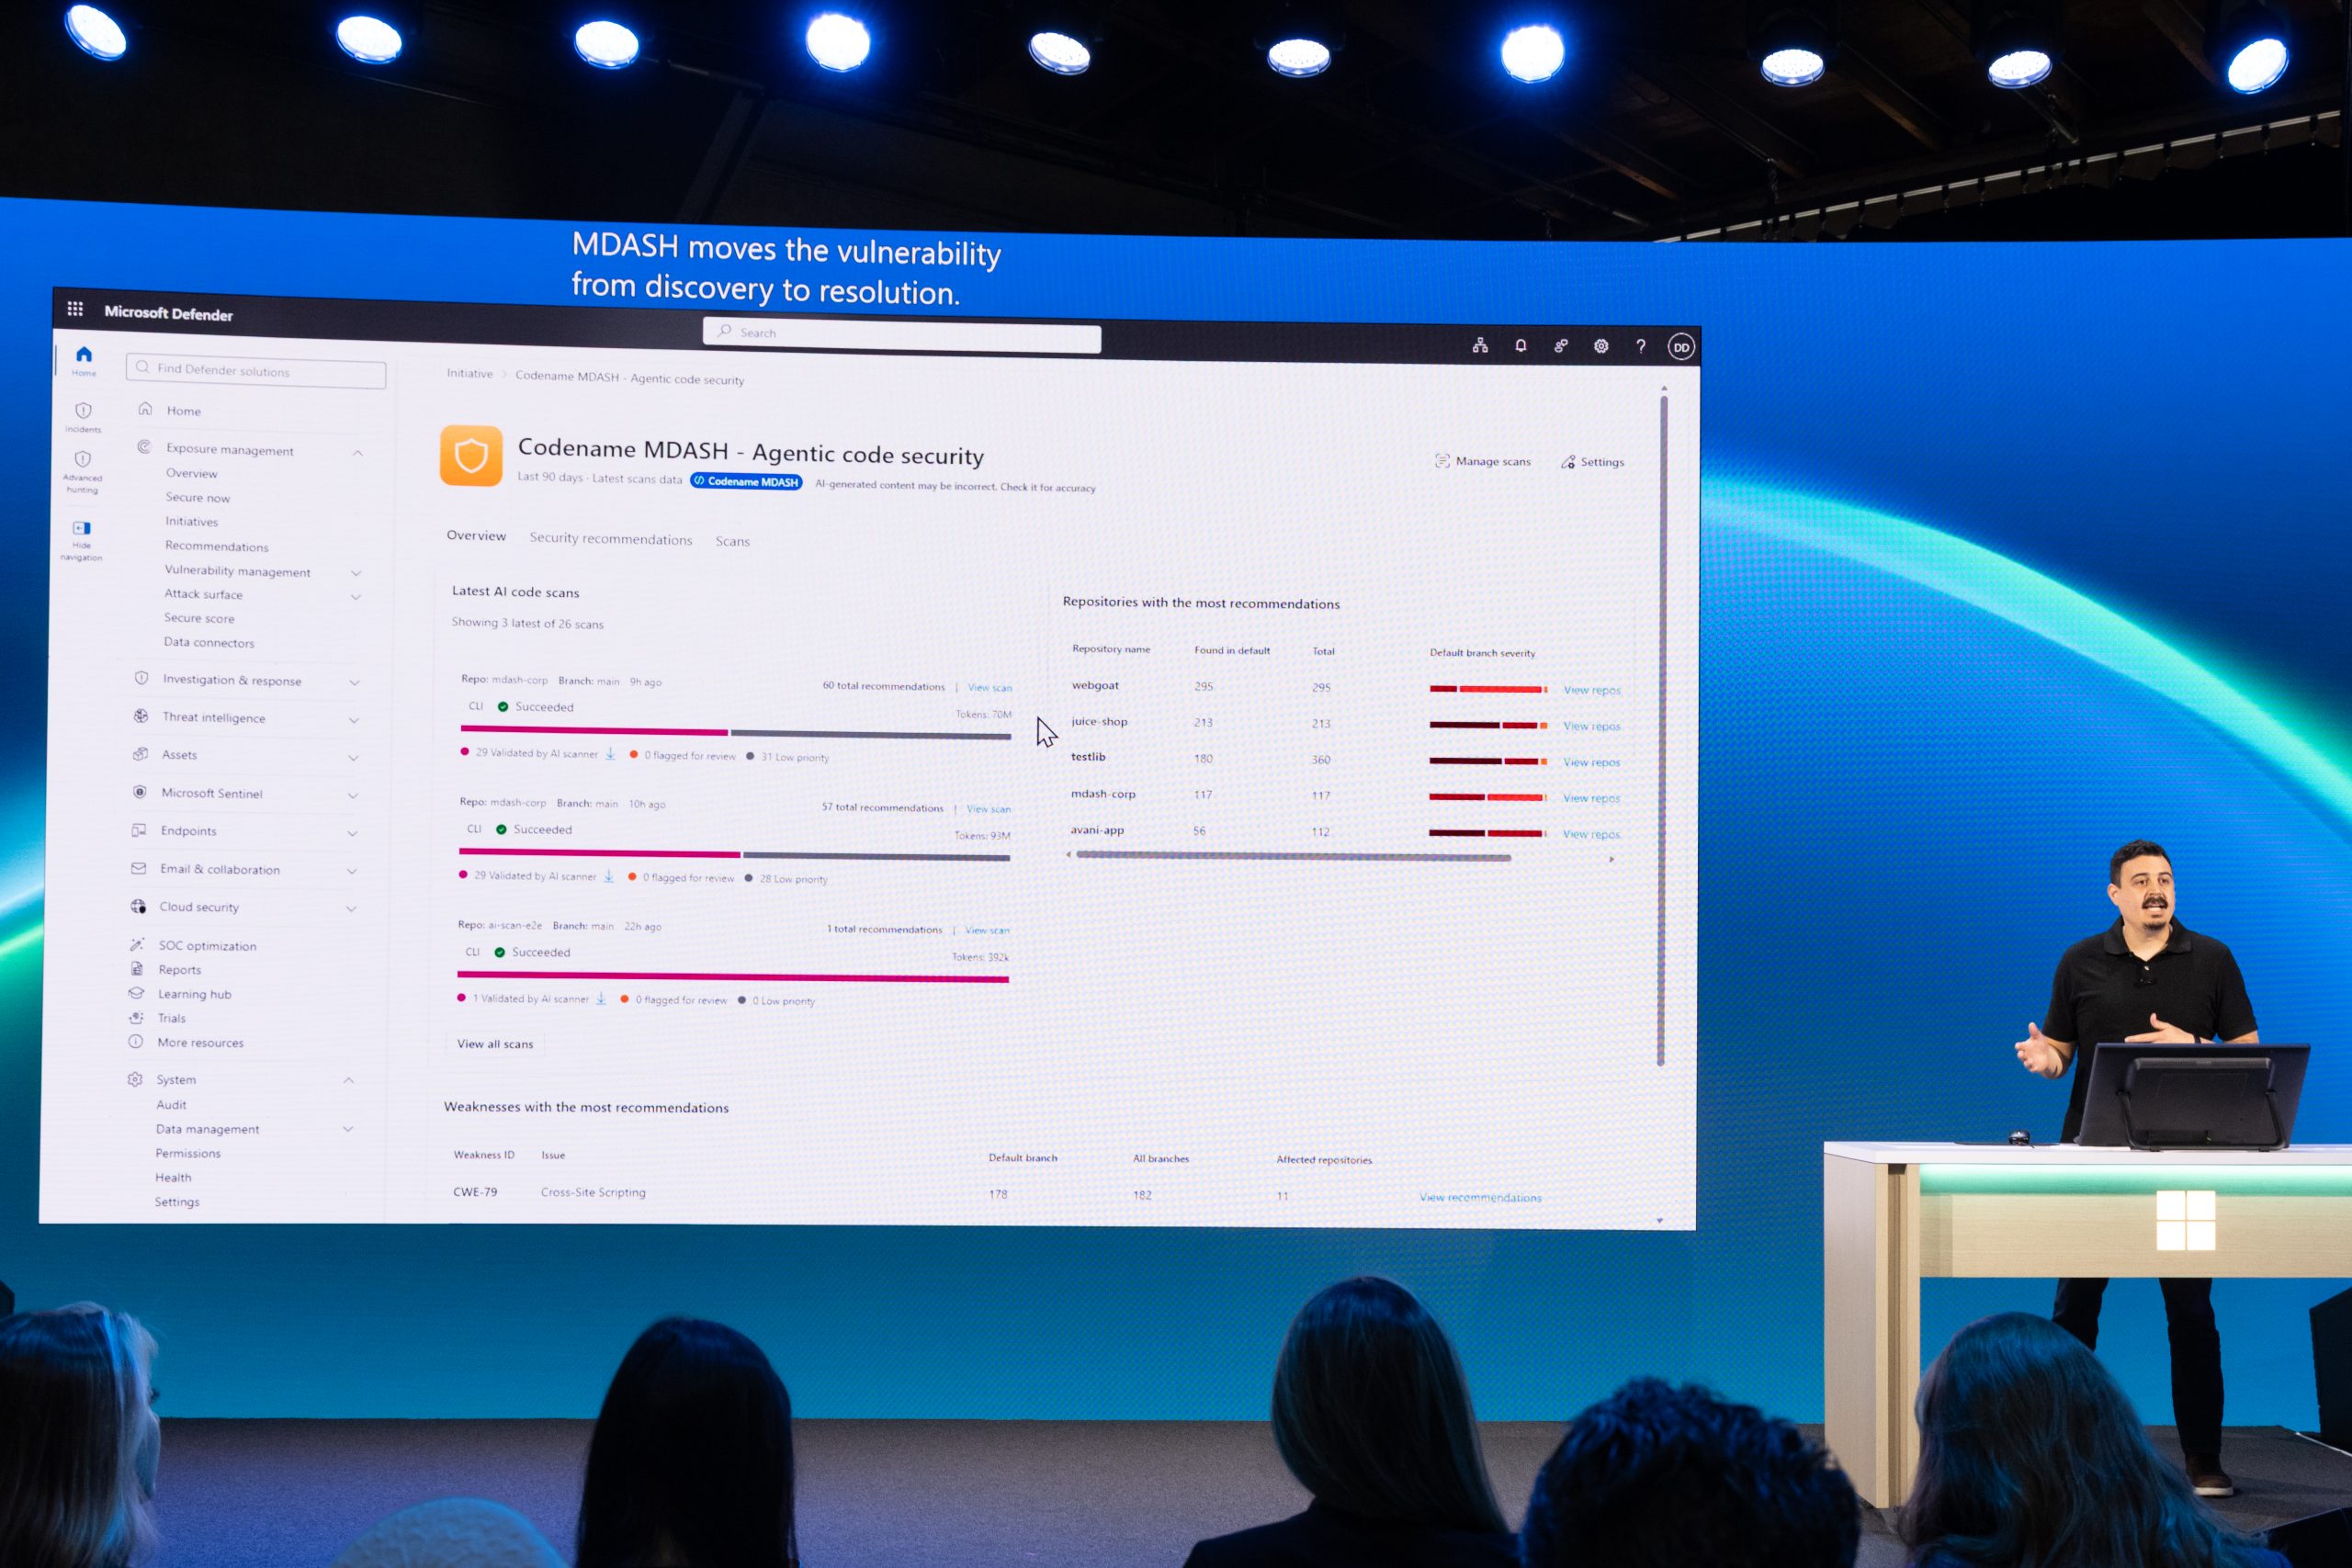Image resolution: width=2352 pixels, height=1568 pixels.
Task: Click View repos for webgoat
Action: [1592, 690]
